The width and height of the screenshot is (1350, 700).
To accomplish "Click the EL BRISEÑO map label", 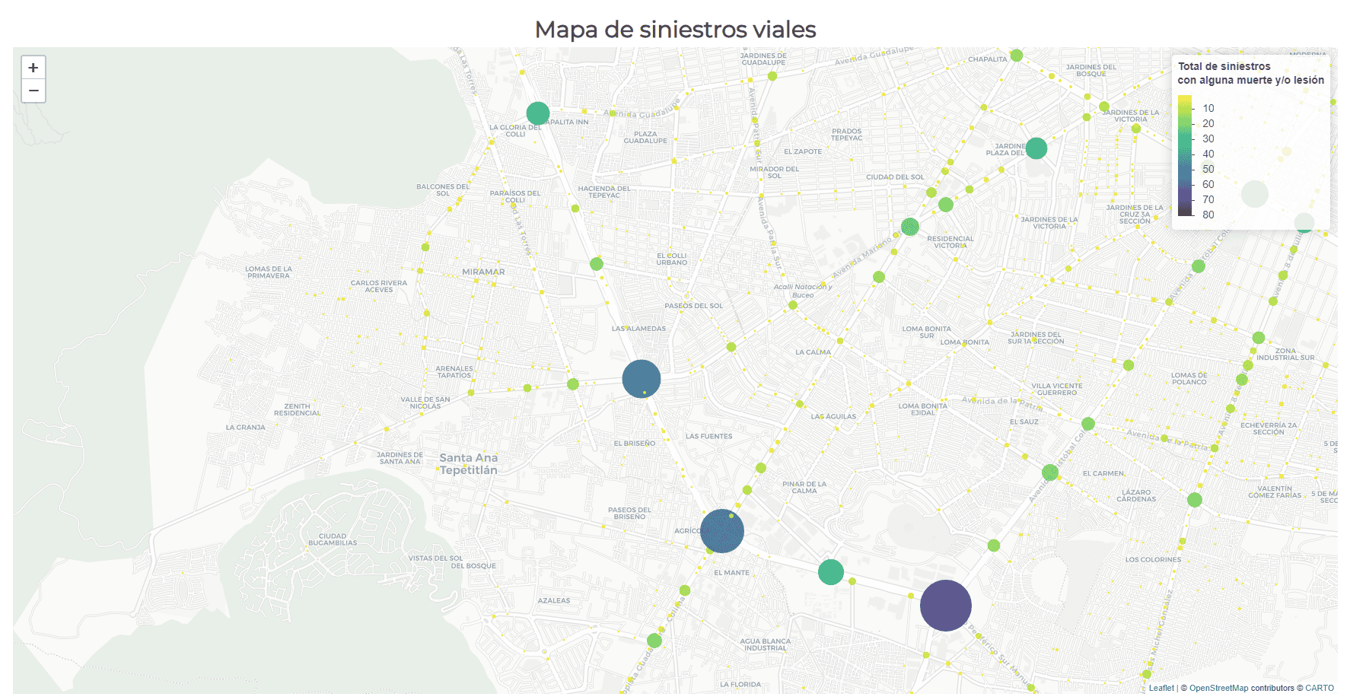I will [x=635, y=444].
